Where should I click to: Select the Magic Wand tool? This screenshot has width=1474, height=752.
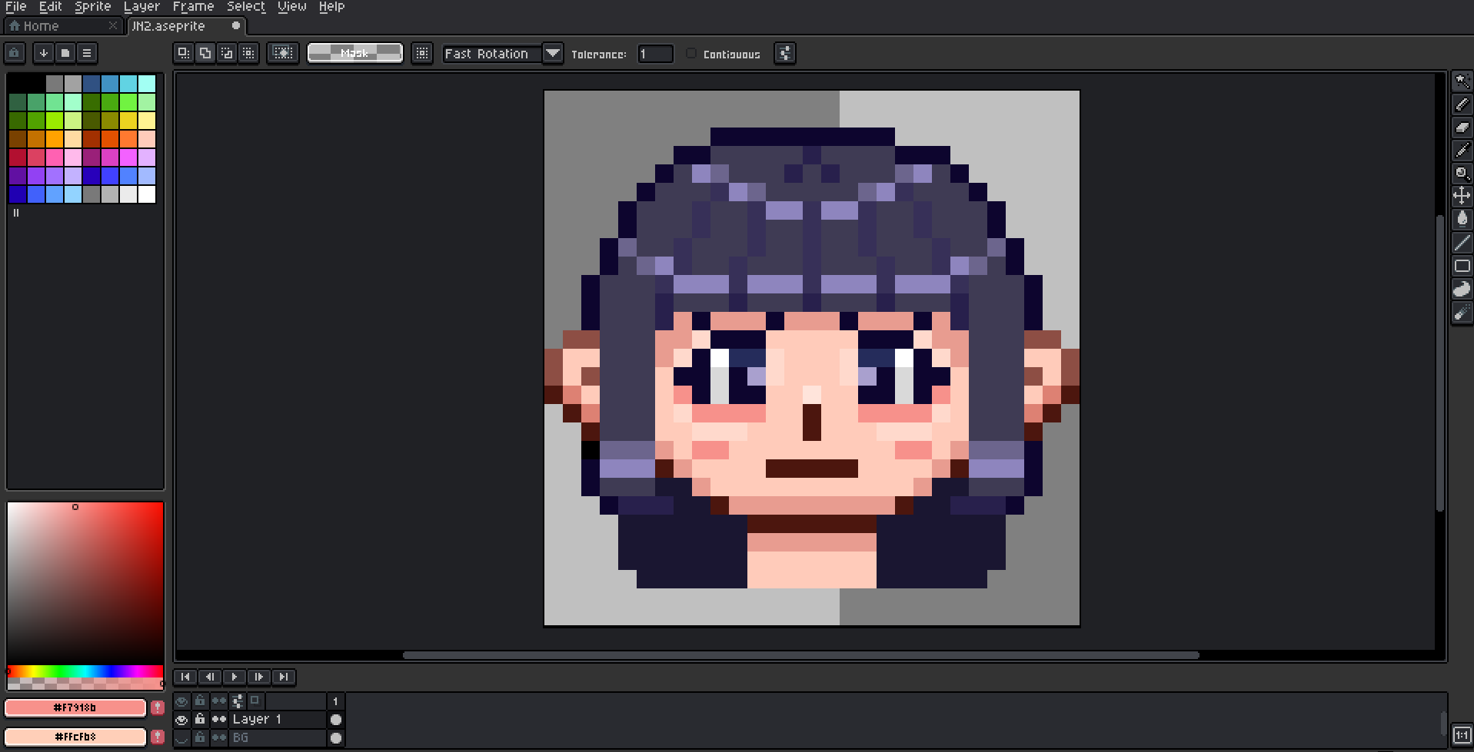click(x=1462, y=81)
